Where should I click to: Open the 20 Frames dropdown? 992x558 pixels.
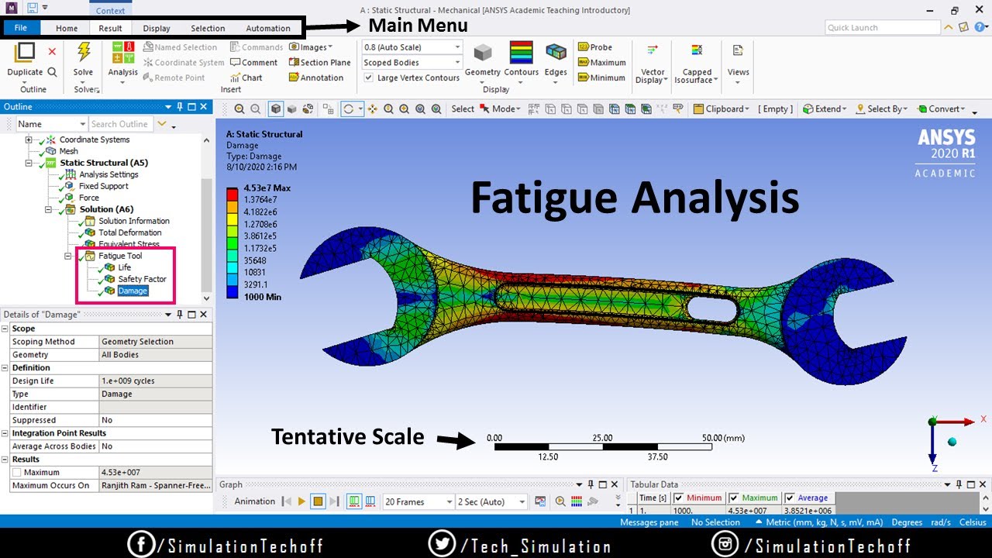[x=418, y=502]
